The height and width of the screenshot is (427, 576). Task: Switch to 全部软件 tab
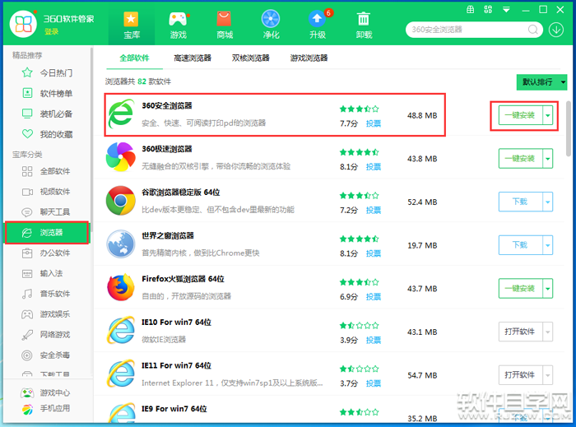point(134,58)
